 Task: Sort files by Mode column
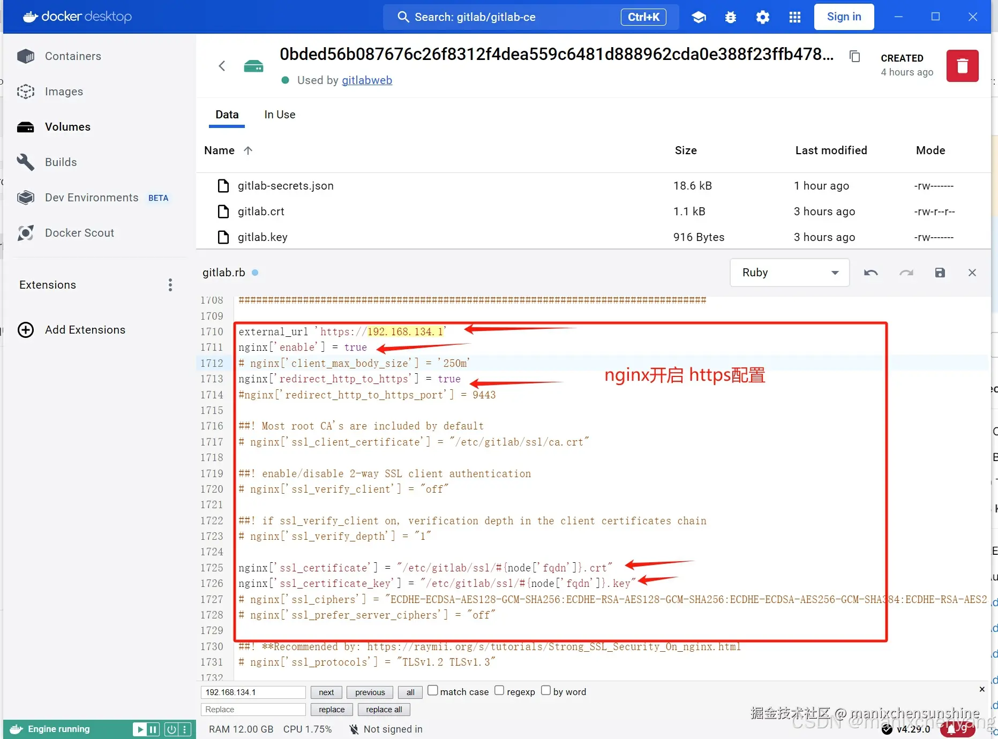click(931, 150)
